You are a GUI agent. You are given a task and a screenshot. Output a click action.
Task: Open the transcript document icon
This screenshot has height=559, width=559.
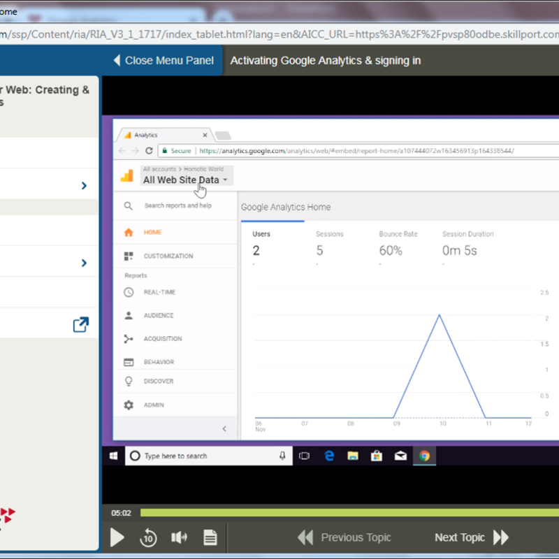tap(210, 537)
